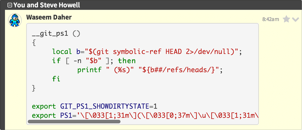302x130 pixels.
Task: Click the __git_ps1 () function line
Action: click(x=56, y=34)
